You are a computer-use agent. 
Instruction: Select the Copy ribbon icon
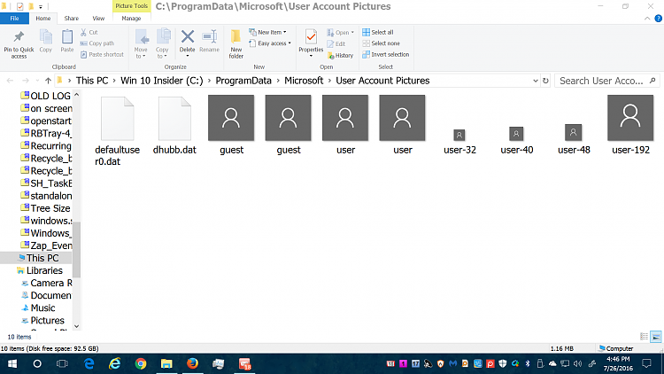(46, 41)
